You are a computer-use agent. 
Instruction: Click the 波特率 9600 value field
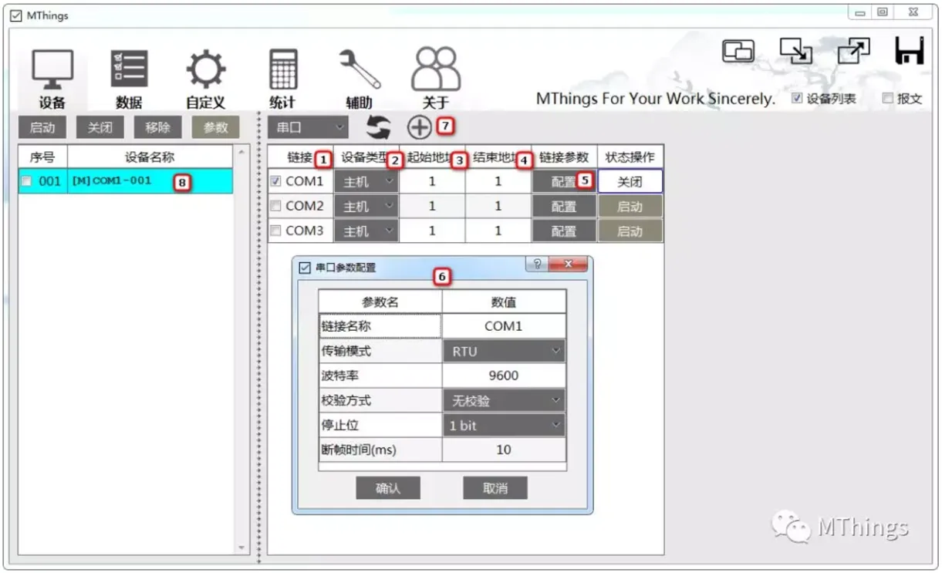[504, 375]
